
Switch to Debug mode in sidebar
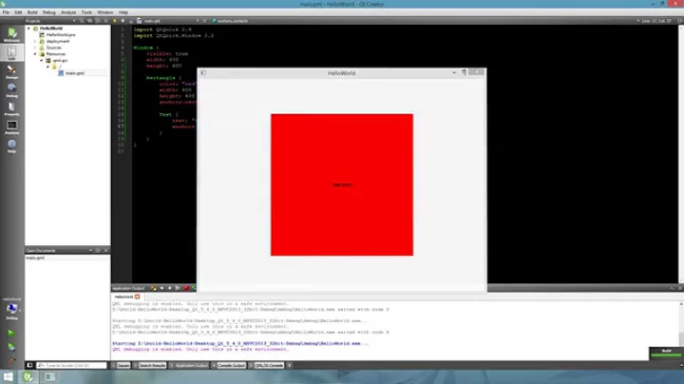[11, 90]
